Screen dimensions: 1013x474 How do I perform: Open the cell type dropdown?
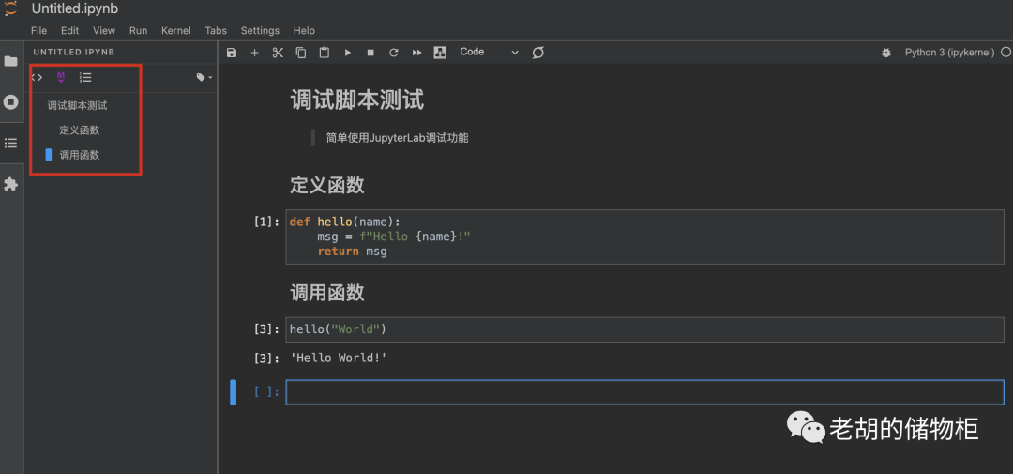(489, 53)
